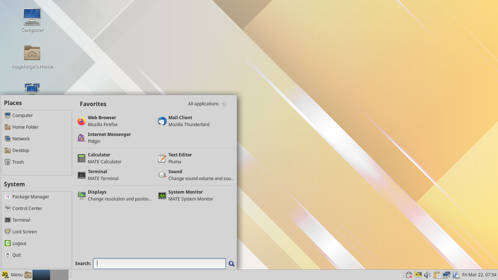Open Displays resolution settings
Screen dimensions: 498x280
tap(115, 195)
